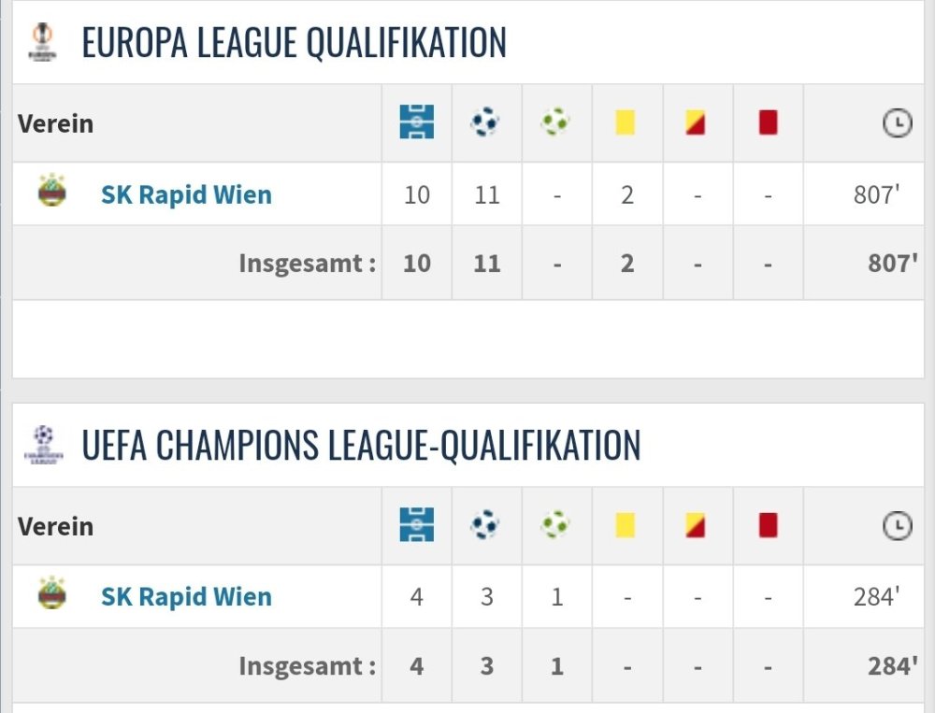935x713 pixels.
Task: Click minutes played clock icon in Europa League table
Action: click(x=897, y=123)
